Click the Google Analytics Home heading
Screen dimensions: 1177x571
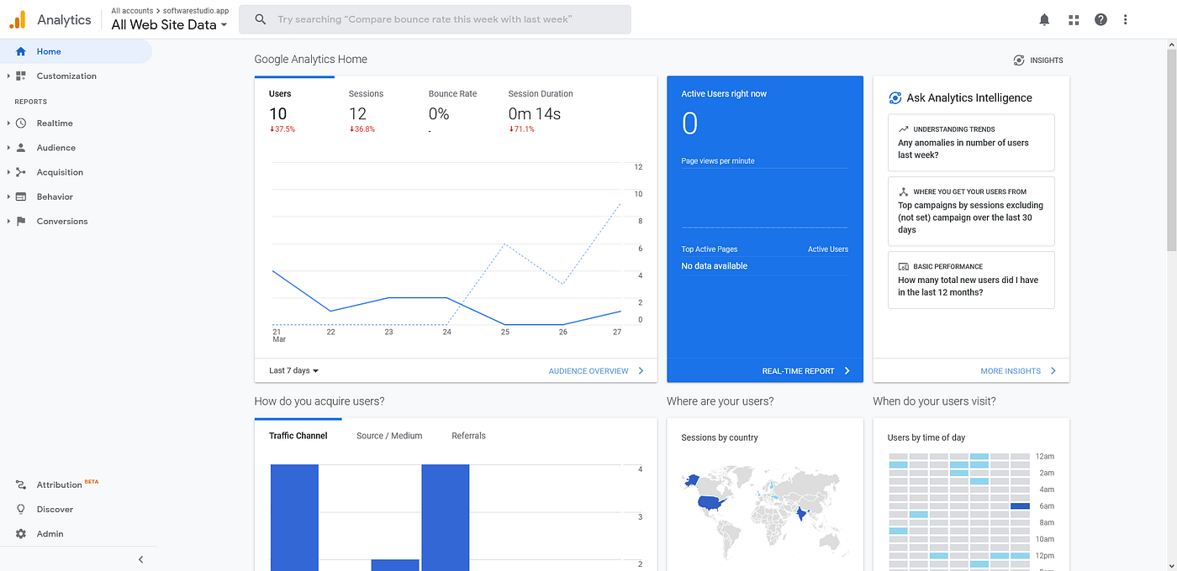pyautogui.click(x=311, y=59)
